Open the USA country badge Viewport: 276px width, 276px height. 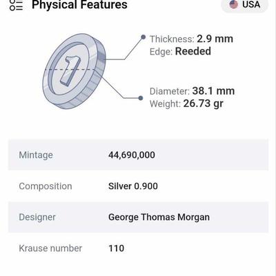click(x=245, y=5)
